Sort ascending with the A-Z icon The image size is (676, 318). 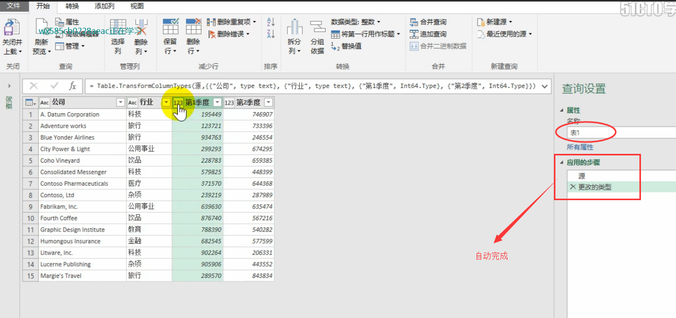[x=271, y=22]
